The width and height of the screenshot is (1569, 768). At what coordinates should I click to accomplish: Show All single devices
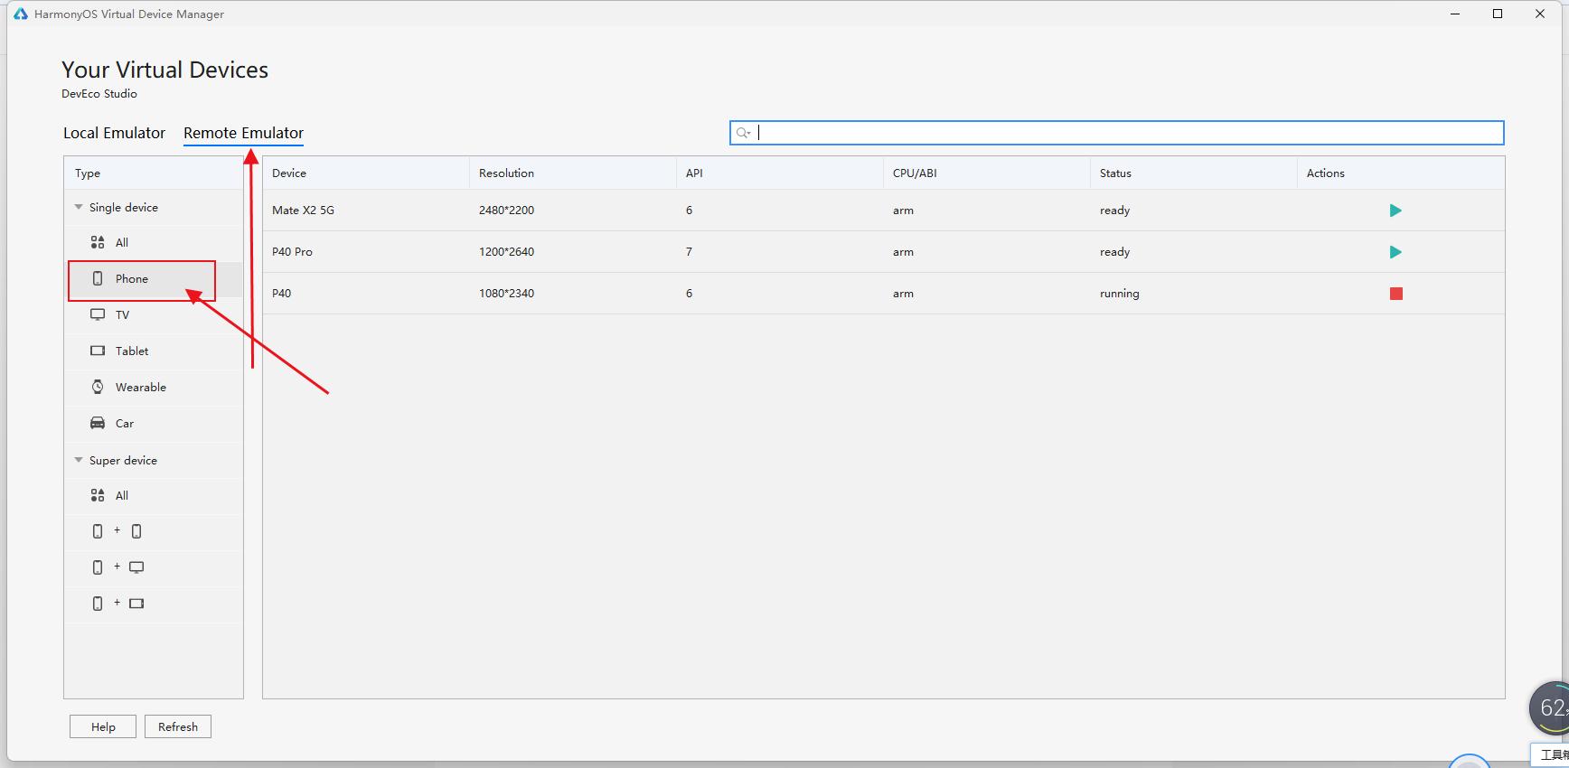point(122,243)
